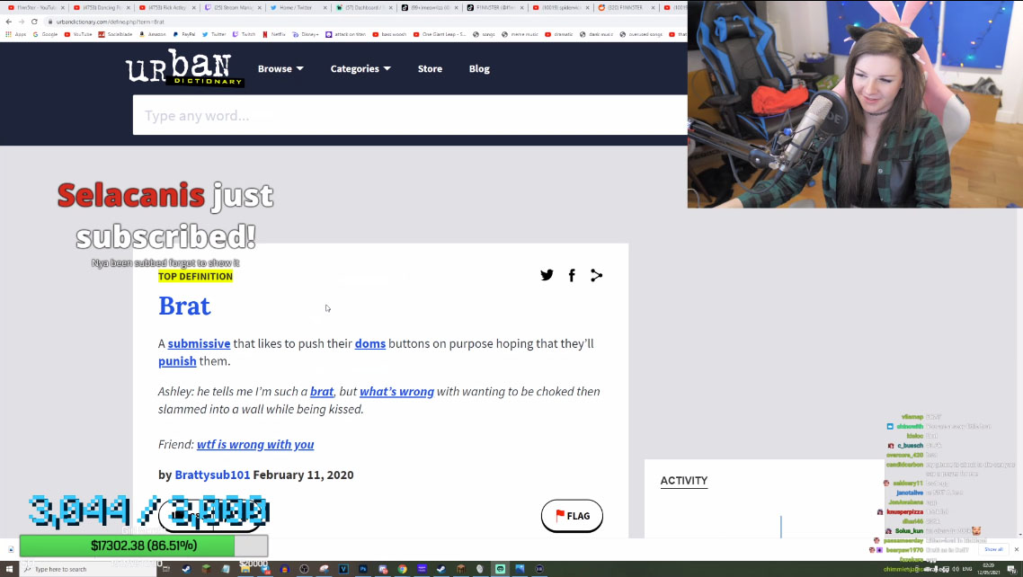
Task: Share Brat definition on Facebook
Action: tap(572, 275)
